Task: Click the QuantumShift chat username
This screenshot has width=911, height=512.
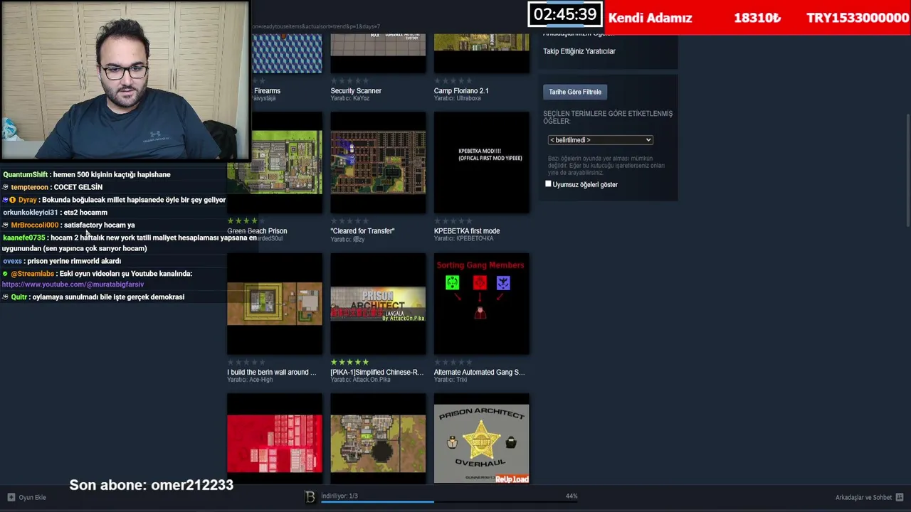Action: (25, 174)
